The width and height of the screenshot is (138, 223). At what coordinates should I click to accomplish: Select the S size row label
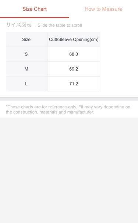[26, 54]
